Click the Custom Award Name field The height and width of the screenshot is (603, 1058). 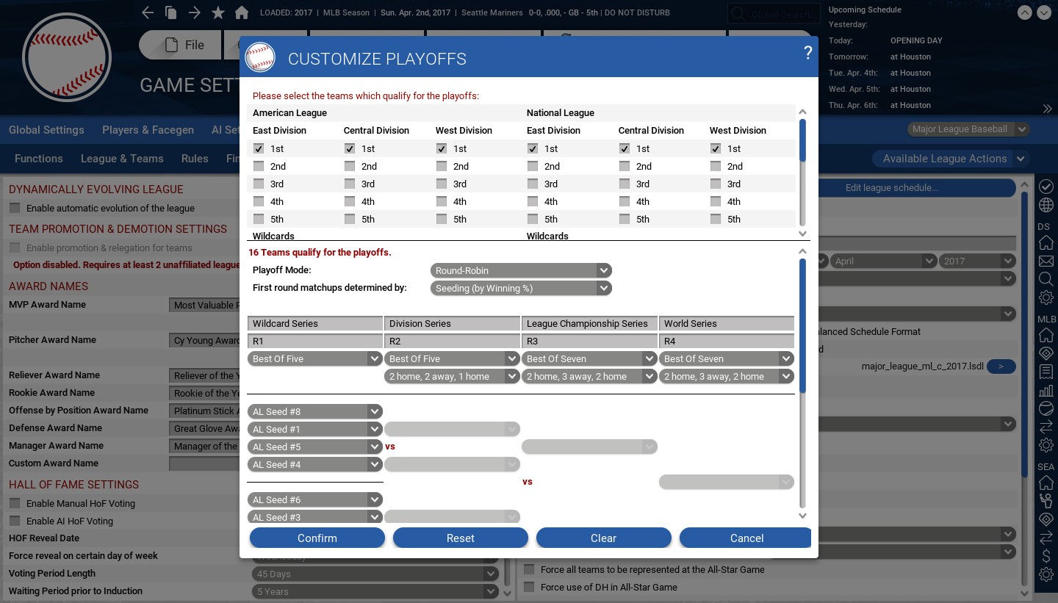tap(204, 463)
